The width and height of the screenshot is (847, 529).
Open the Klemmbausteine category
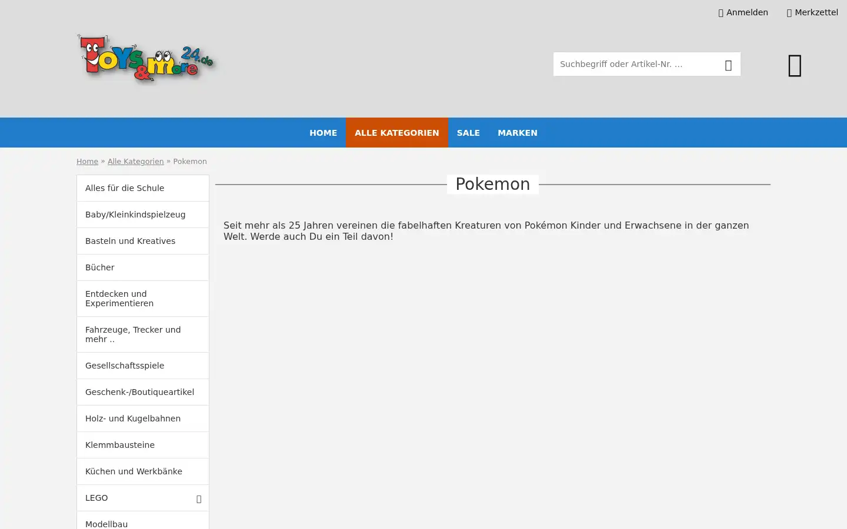pos(142,445)
